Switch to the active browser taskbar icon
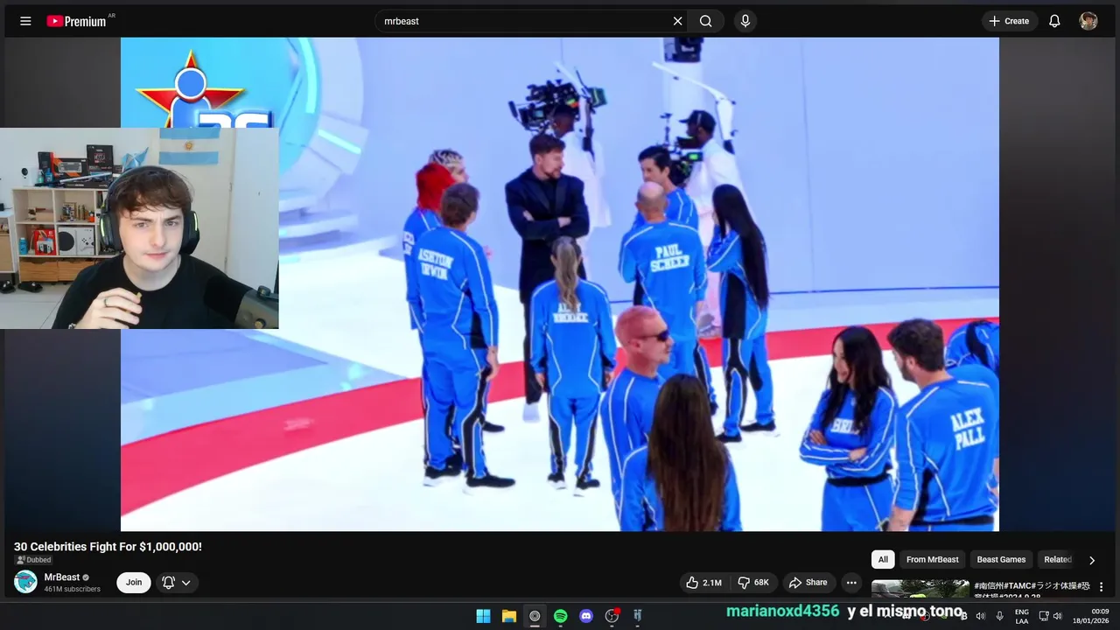The image size is (1120, 630). [535, 616]
